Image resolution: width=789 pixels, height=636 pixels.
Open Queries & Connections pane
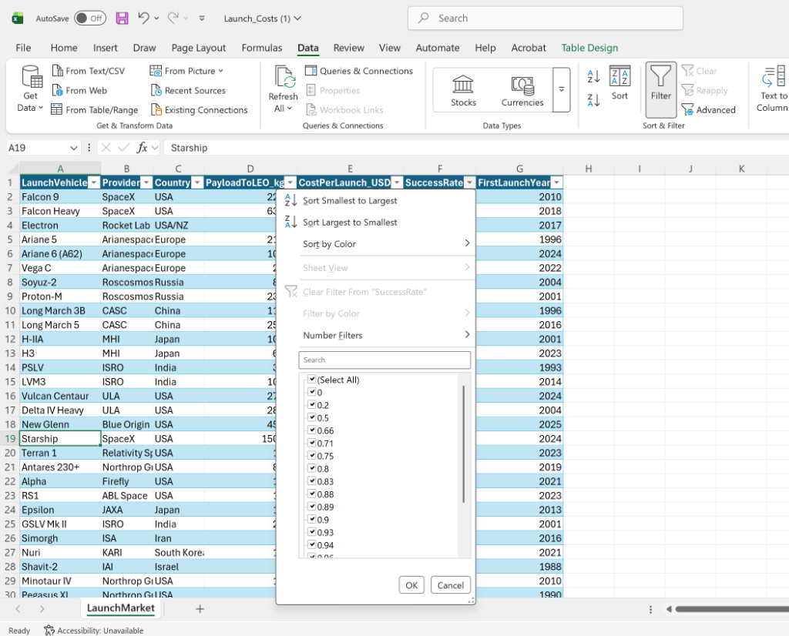(359, 71)
